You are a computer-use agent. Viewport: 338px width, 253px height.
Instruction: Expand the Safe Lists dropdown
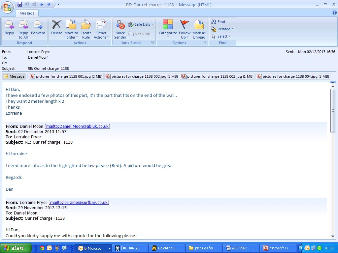pyautogui.click(x=141, y=24)
